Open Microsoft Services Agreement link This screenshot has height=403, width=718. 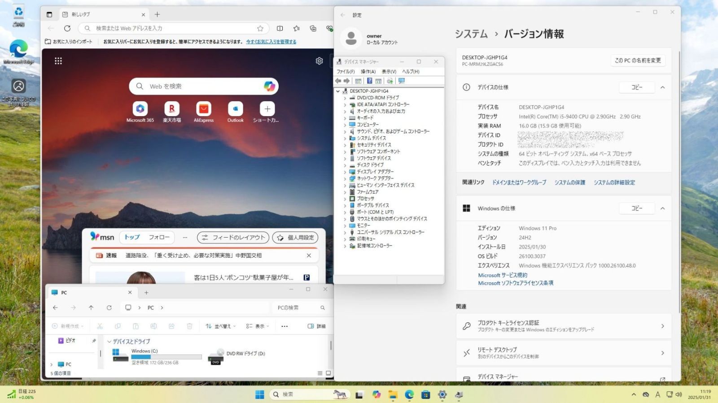(x=503, y=275)
